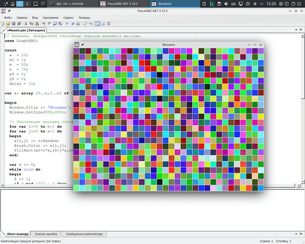The height and width of the screenshot is (244, 305).
Task: Click the editor vertical scrollbar up arrow
Action: pos(303,36)
